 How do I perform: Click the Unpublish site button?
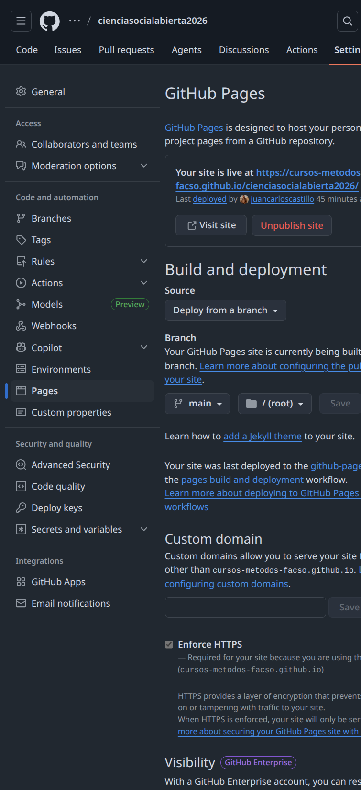(292, 225)
